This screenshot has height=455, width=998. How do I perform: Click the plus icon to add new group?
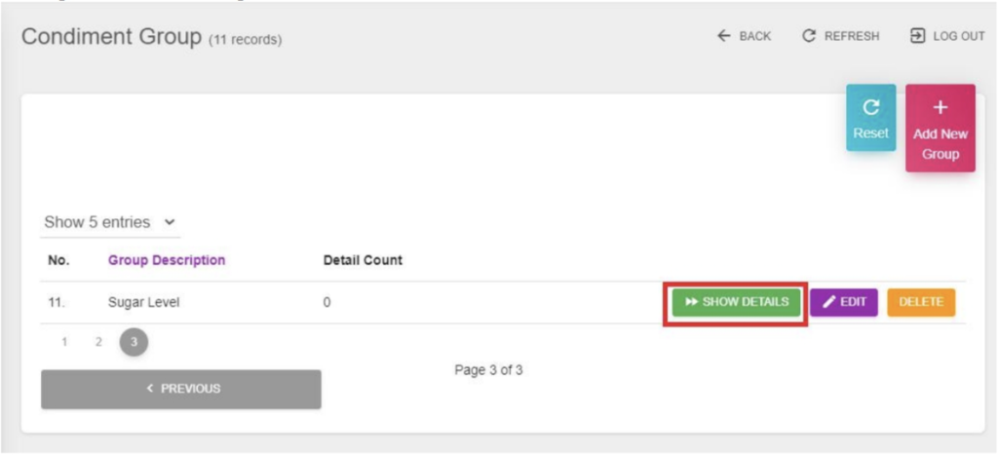pyautogui.click(x=940, y=108)
